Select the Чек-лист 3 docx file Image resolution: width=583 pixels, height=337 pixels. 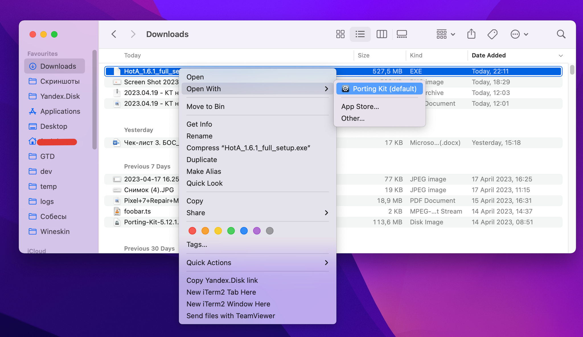[333, 142]
